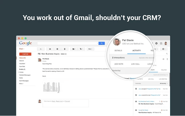185x116 pixels.
Task: Open the New Business Inquiry - Hi Patrick entry
Action: 150,113
